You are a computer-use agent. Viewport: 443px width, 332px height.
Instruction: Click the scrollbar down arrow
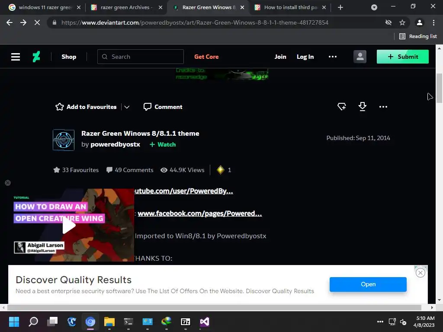440,300
